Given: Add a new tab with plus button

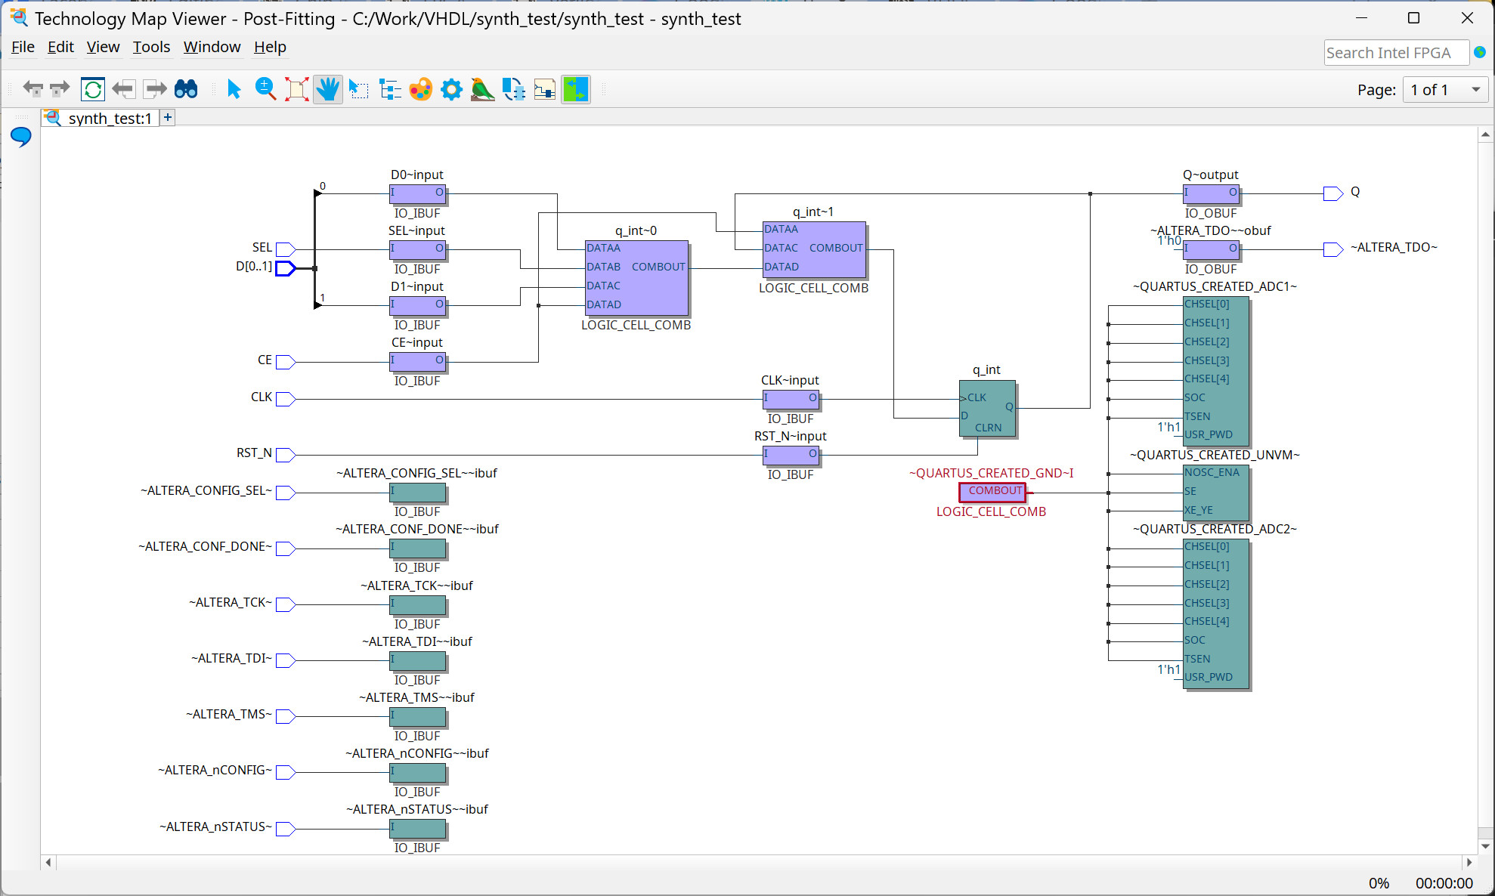Looking at the screenshot, I should pyautogui.click(x=168, y=117).
